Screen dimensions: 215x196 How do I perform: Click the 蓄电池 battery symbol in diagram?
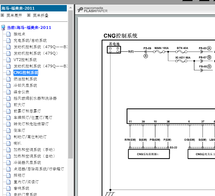click(114, 50)
